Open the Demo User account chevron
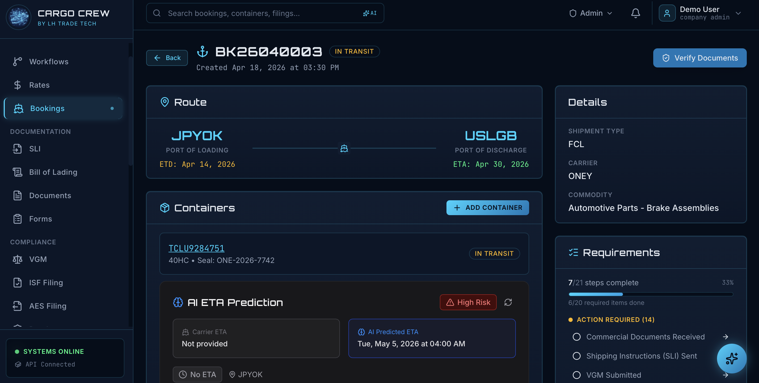 (x=738, y=13)
